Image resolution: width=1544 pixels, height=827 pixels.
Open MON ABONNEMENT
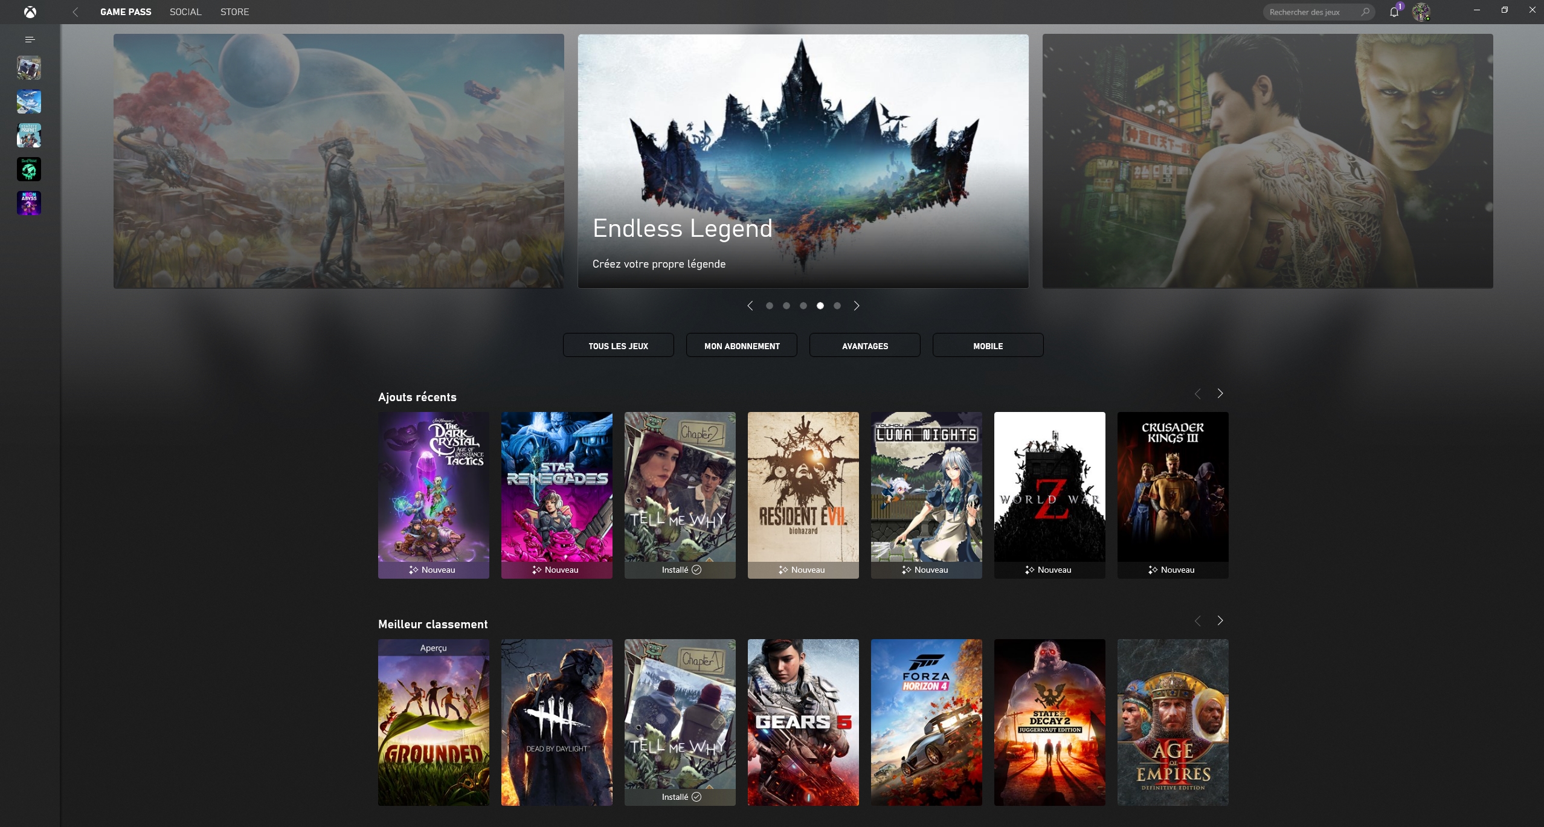(x=742, y=346)
